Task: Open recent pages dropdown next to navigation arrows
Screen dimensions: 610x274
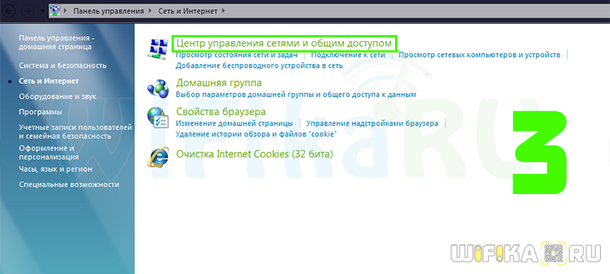Action: pos(43,11)
